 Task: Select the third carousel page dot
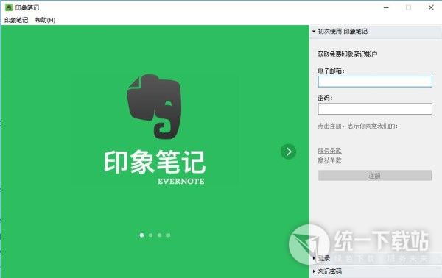click(160, 235)
